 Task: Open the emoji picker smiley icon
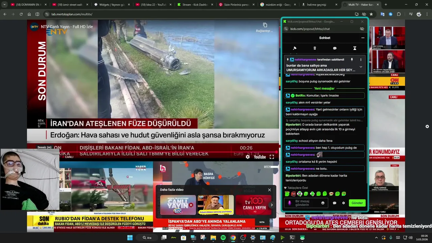323,203
